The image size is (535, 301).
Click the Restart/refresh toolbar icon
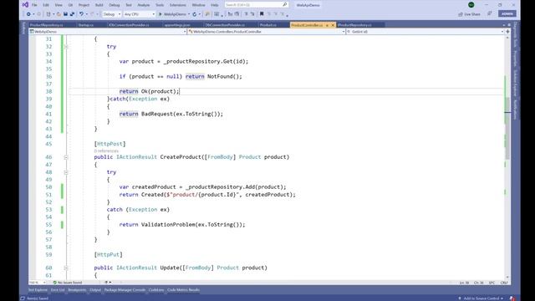195,14
